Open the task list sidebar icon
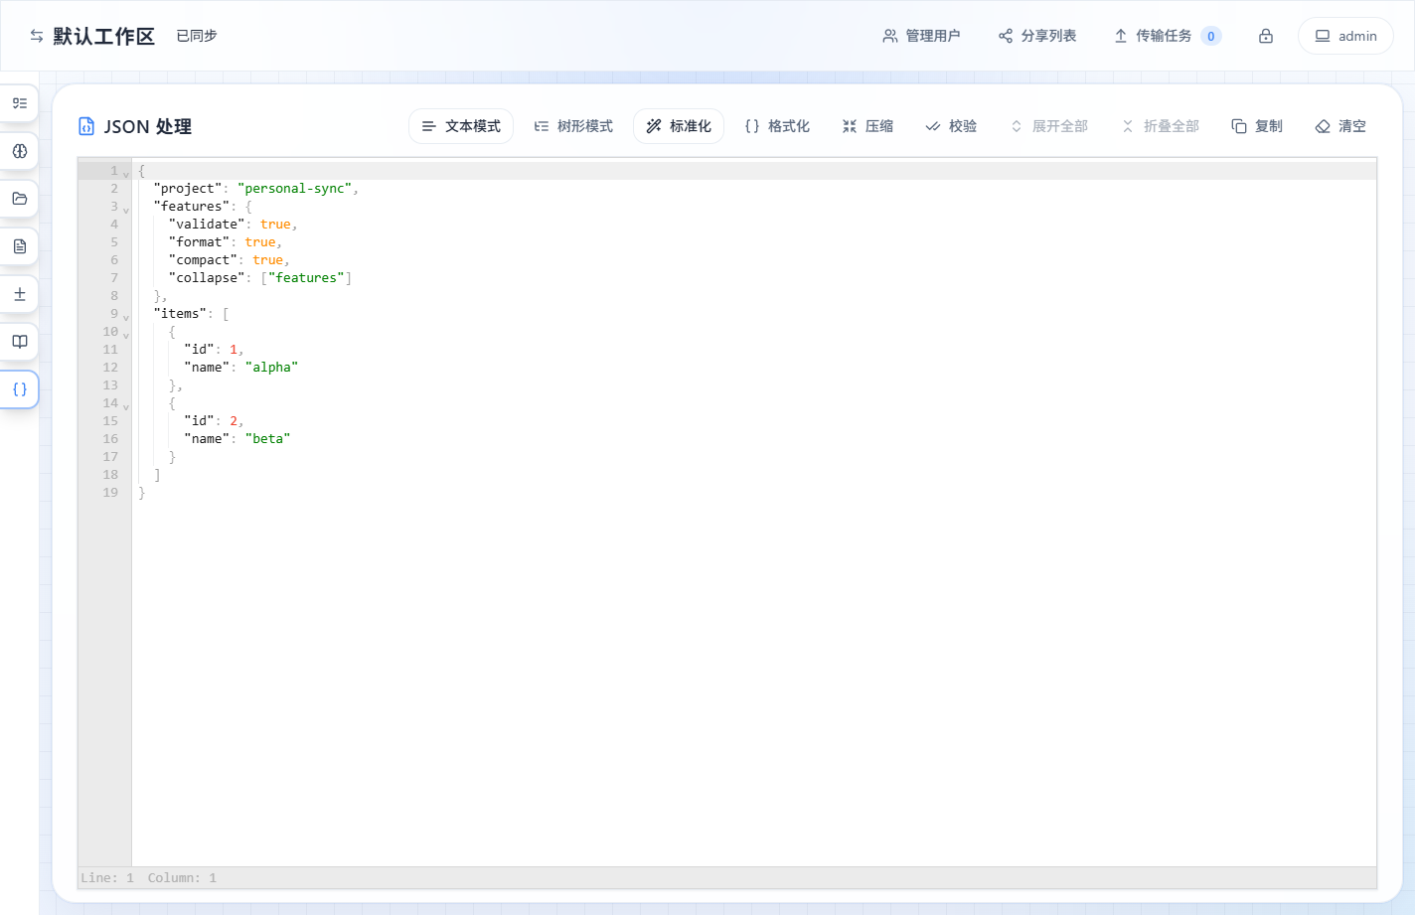 [19, 103]
